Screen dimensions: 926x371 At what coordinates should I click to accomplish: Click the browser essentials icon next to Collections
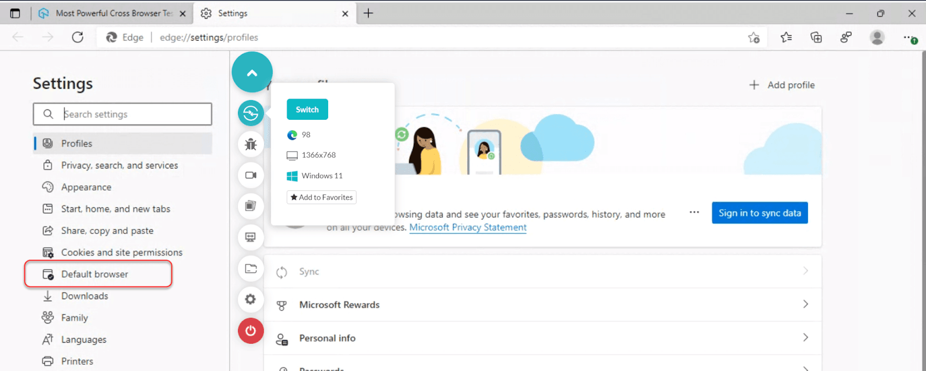click(846, 38)
